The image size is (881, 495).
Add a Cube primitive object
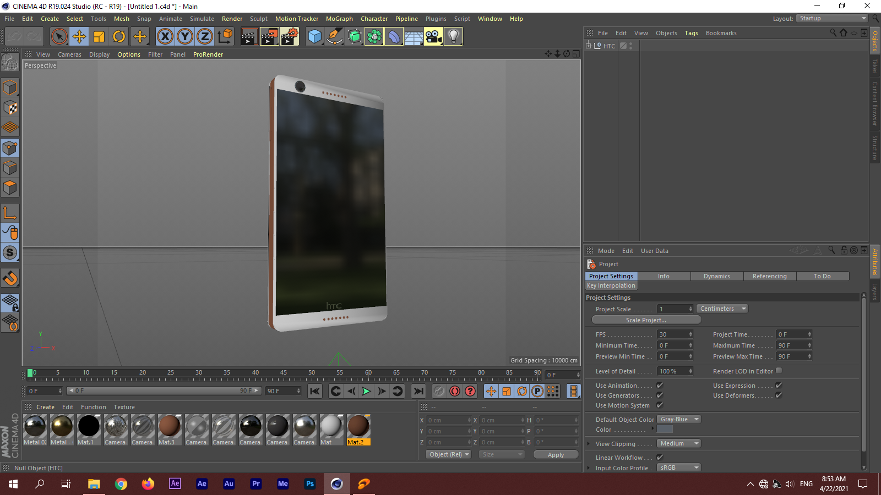click(x=315, y=37)
